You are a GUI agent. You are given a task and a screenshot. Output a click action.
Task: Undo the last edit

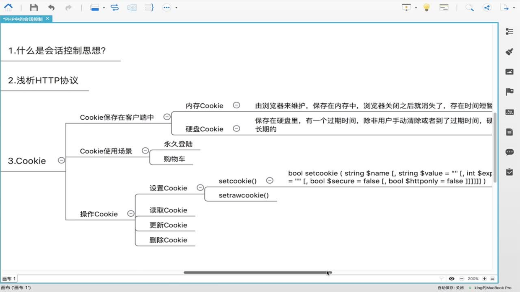51,8
